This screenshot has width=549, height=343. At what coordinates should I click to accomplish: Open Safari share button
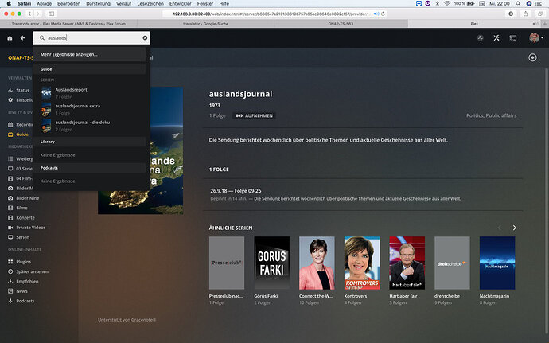(x=525, y=14)
